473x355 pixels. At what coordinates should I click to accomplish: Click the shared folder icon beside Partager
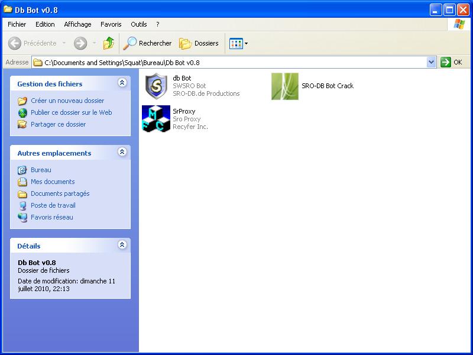(x=22, y=124)
